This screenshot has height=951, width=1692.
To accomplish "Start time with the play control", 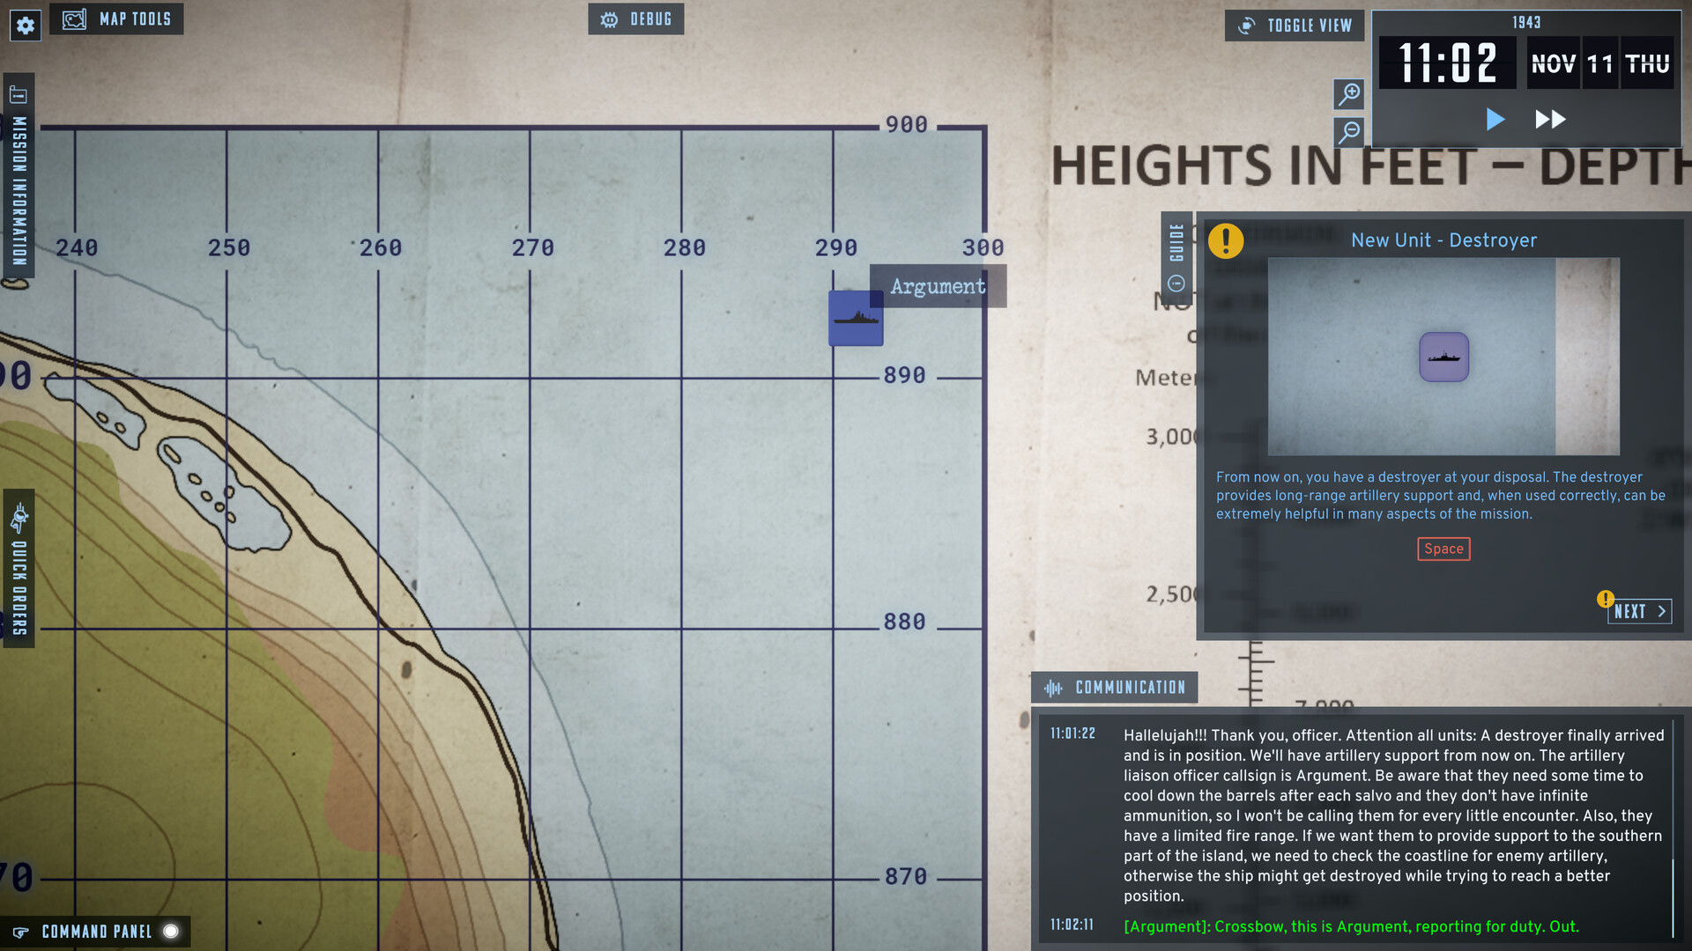I will tap(1495, 120).
